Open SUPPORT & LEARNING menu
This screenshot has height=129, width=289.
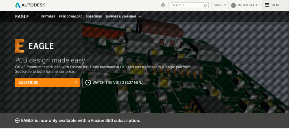(x=121, y=17)
